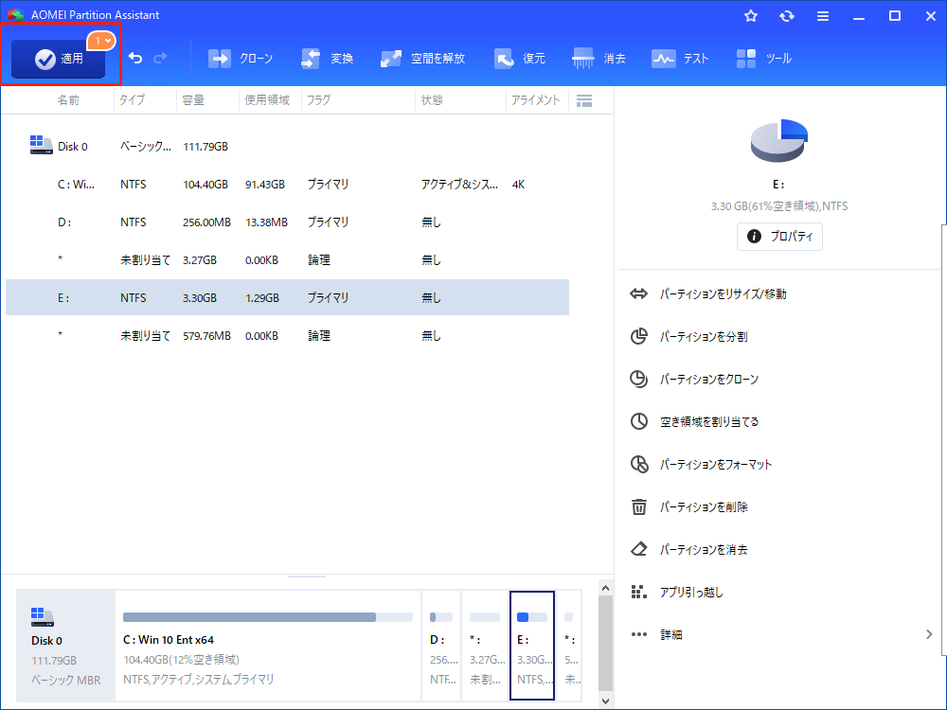
Task: Open Free up space (空間を解放)
Action: coord(422,59)
